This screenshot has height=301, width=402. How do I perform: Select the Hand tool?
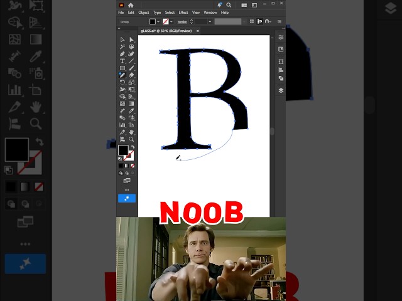131,132
